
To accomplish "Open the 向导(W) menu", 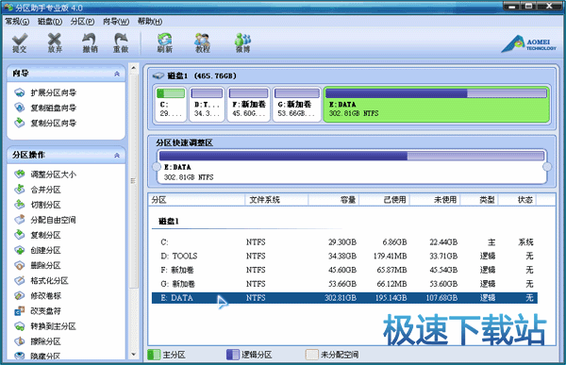I will point(116,22).
